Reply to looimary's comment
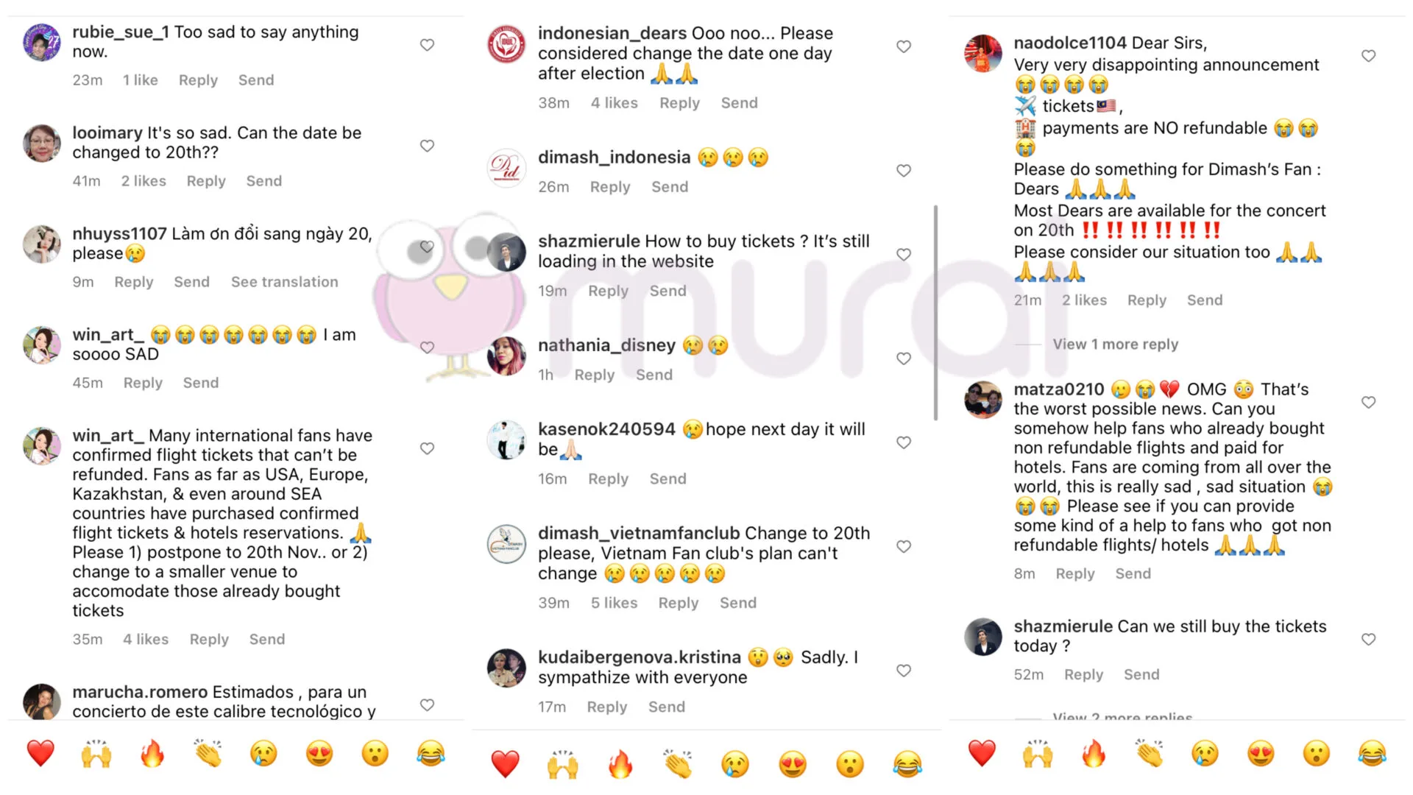 click(x=206, y=181)
